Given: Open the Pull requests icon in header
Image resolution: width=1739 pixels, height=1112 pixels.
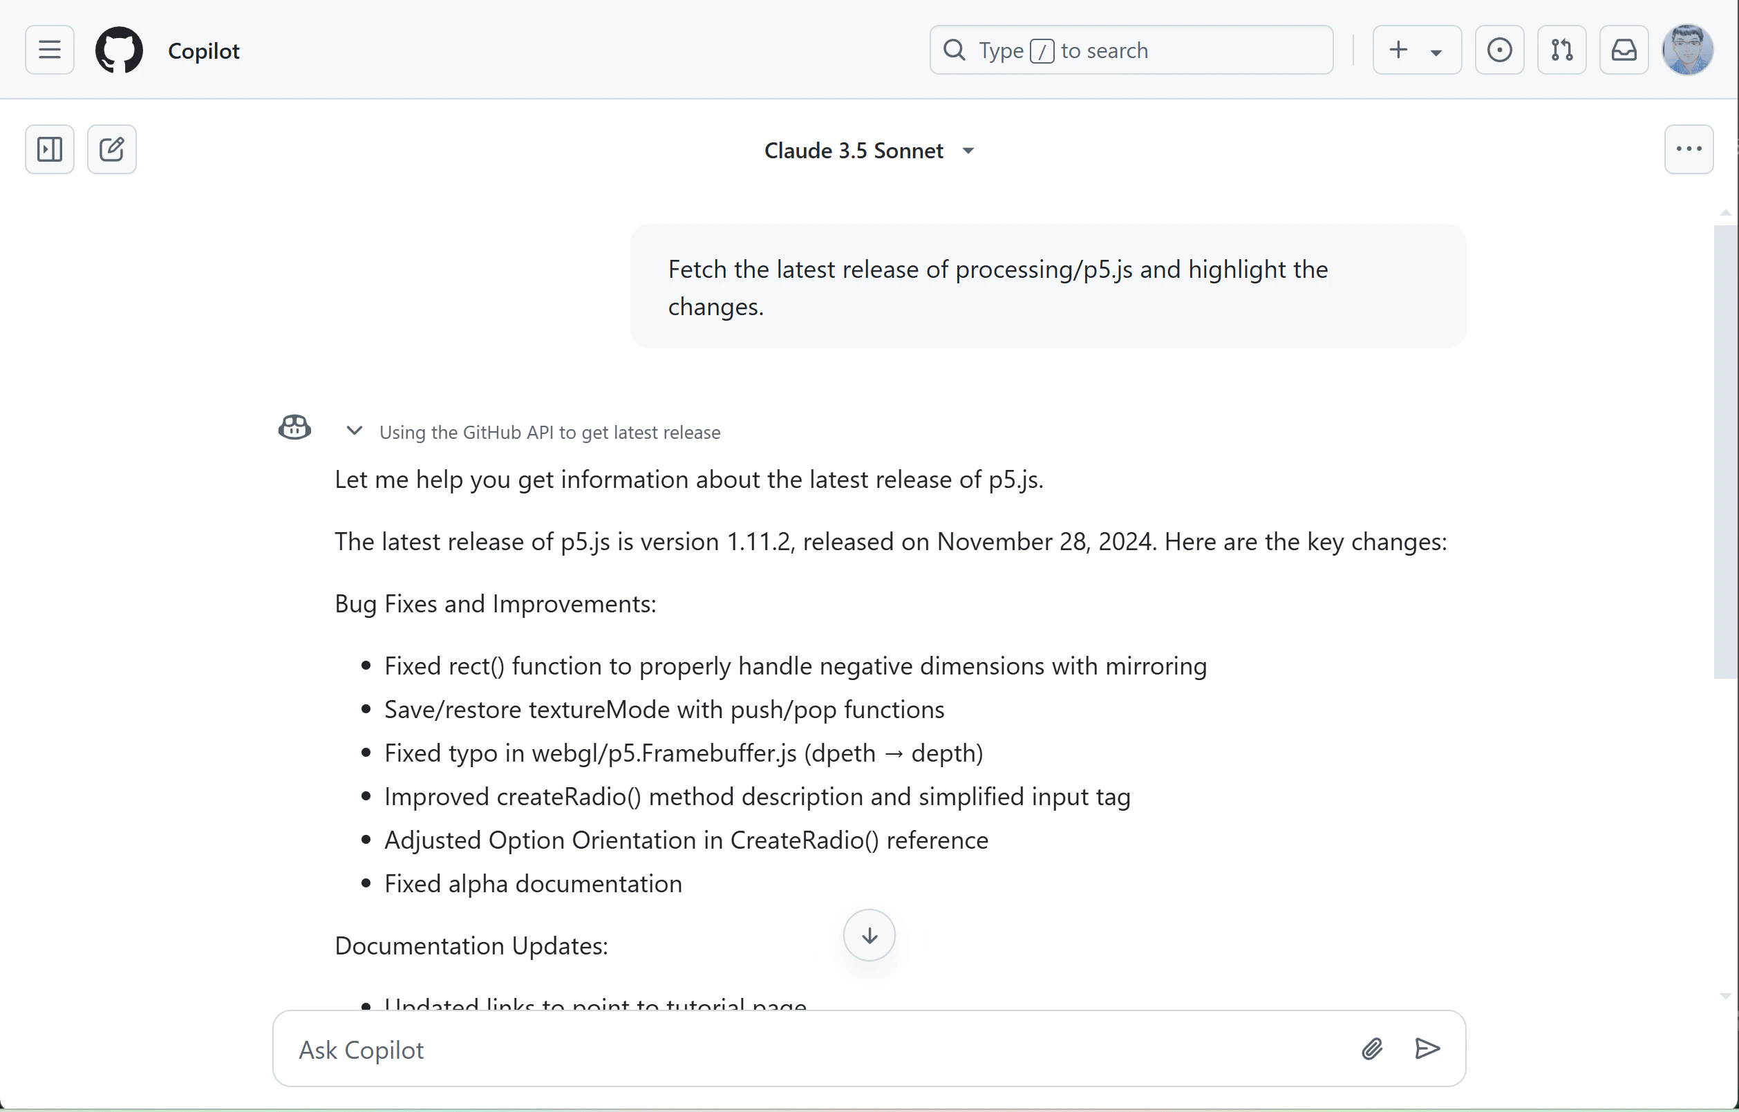Looking at the screenshot, I should pos(1561,50).
